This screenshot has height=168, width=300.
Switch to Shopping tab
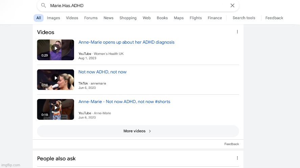(128, 18)
